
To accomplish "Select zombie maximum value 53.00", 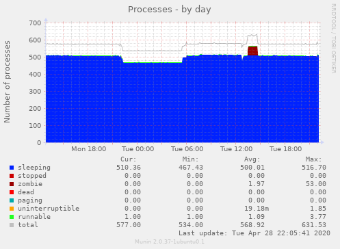I will (x=316, y=184).
